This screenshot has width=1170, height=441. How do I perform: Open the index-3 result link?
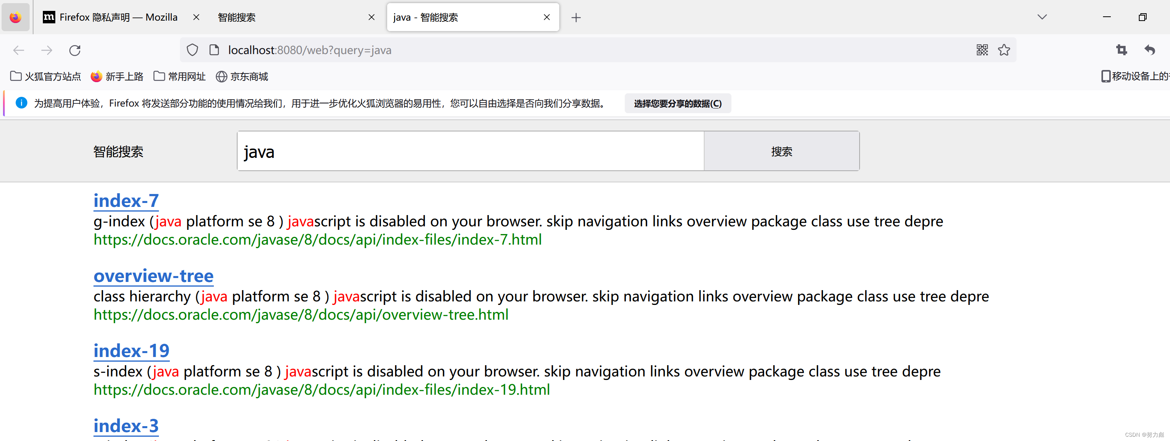(x=126, y=425)
